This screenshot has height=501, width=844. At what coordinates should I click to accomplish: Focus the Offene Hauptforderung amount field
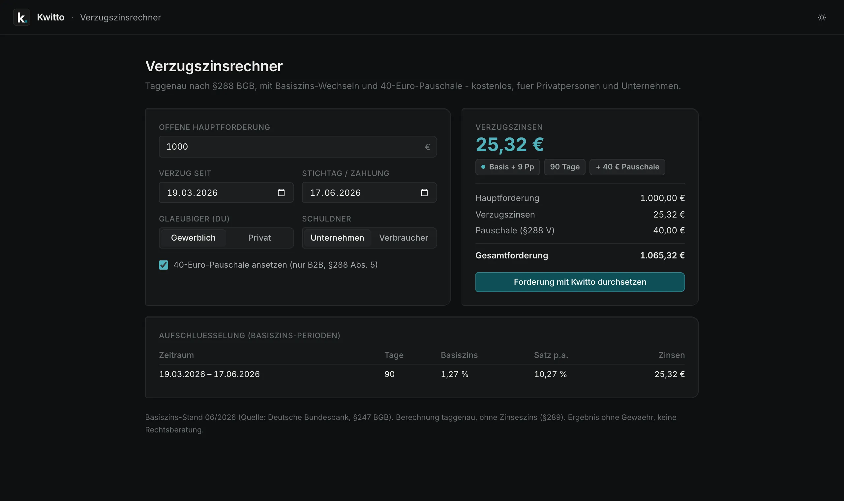[x=298, y=147]
